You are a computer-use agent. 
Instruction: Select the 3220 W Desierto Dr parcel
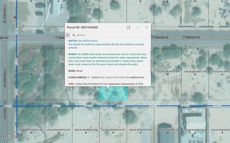click(86, 133)
